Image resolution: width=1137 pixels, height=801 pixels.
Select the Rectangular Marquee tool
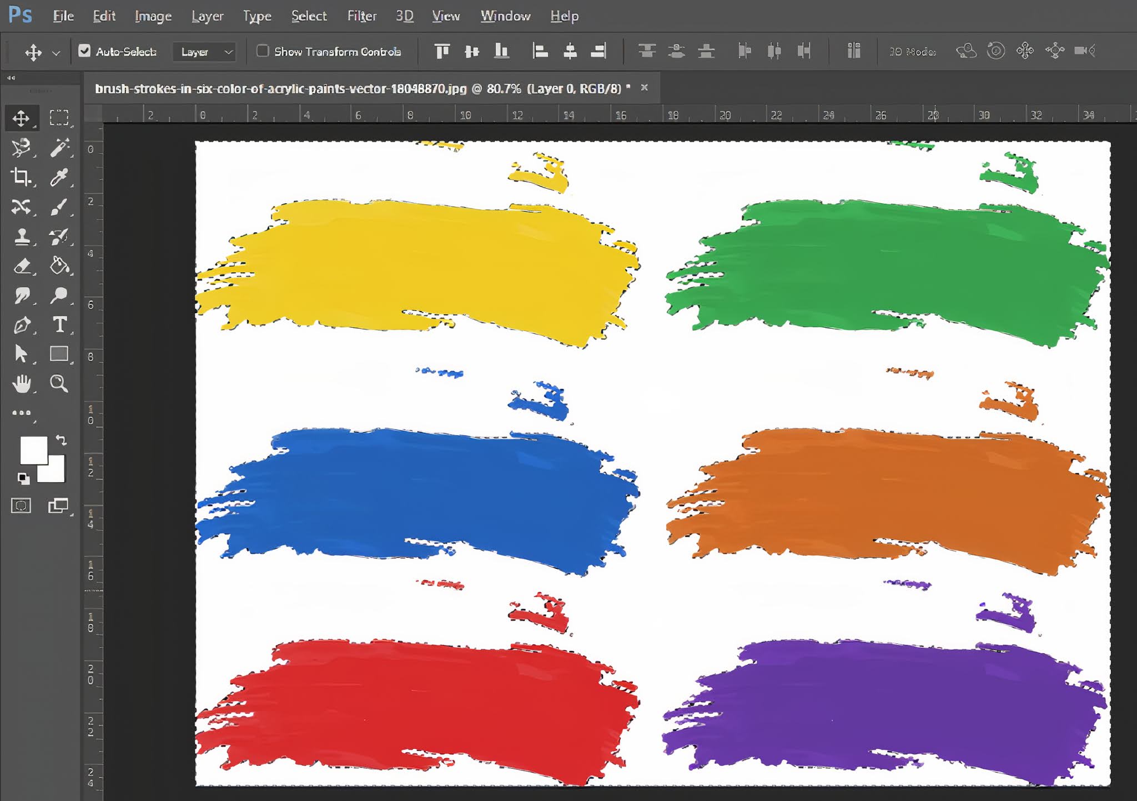tap(59, 118)
